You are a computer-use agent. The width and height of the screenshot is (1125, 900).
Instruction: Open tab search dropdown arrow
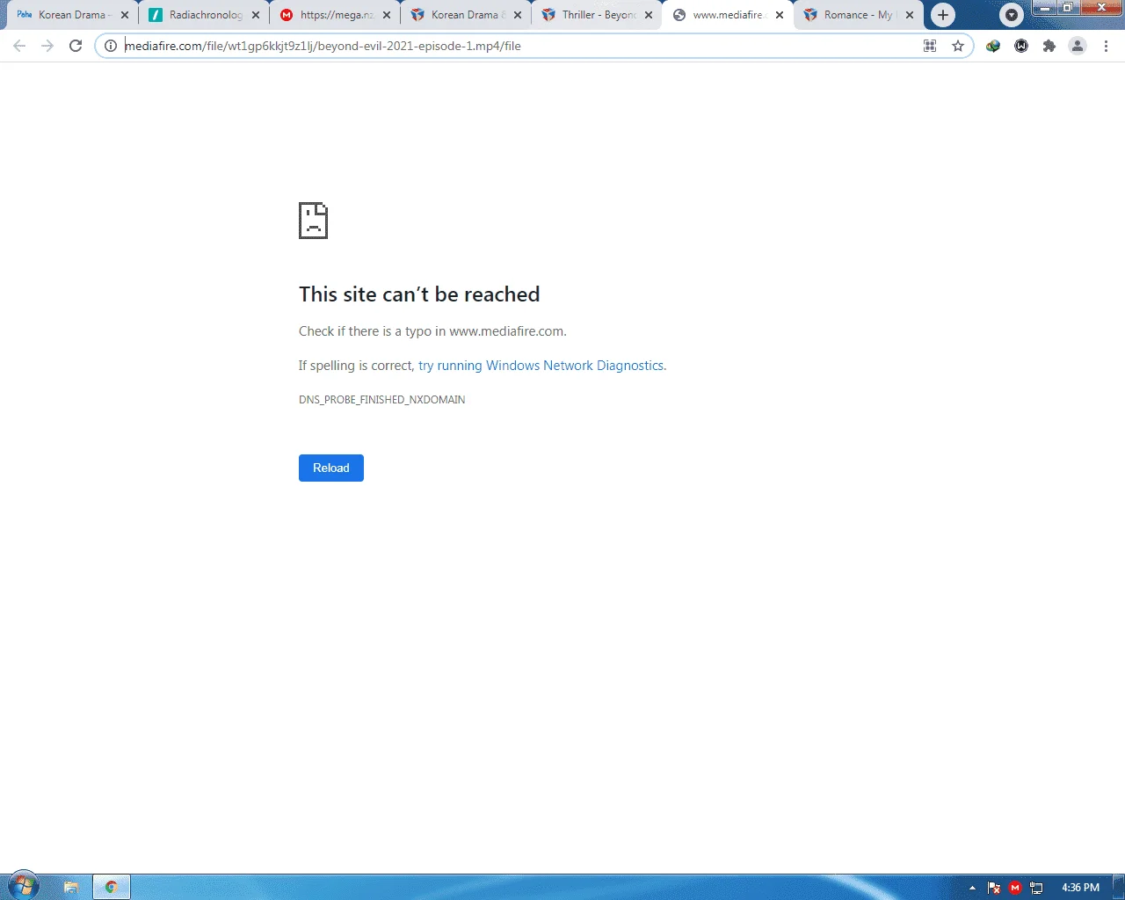tap(1012, 15)
